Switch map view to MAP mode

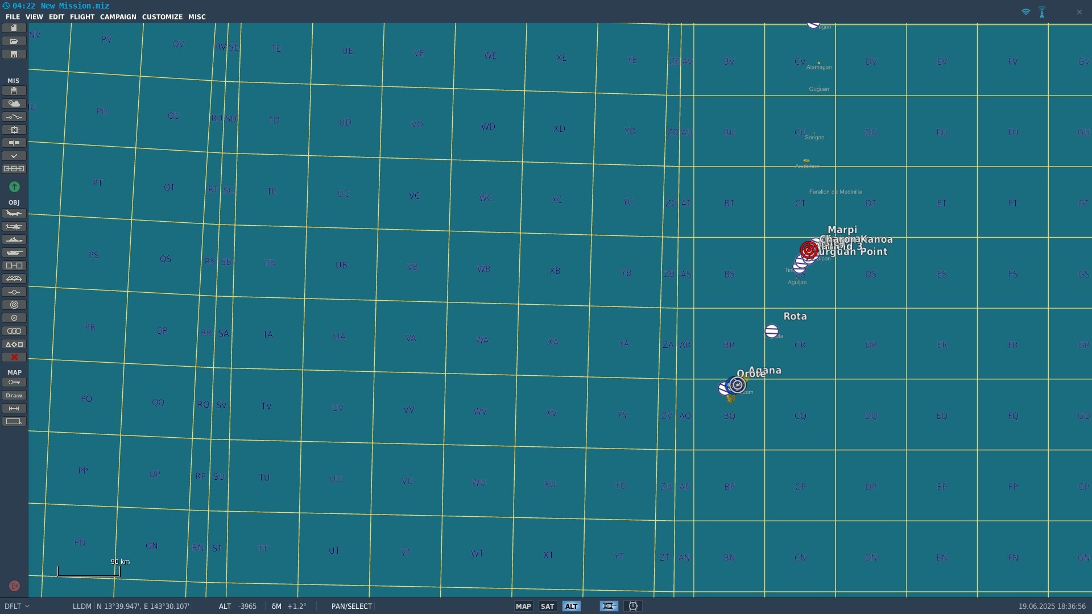click(x=523, y=606)
